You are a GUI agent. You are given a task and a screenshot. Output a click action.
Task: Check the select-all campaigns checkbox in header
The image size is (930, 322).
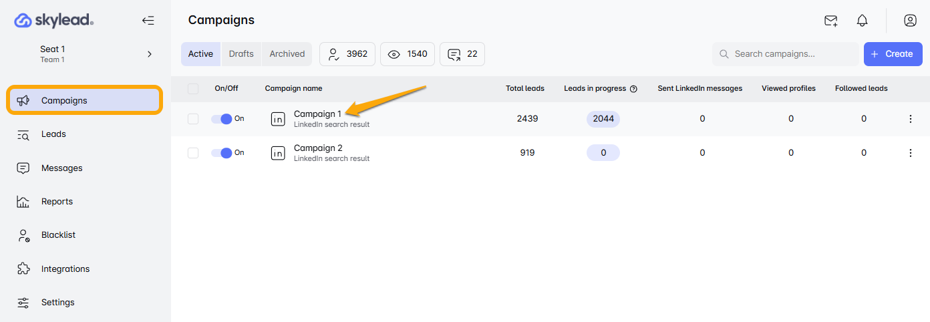[x=193, y=89]
